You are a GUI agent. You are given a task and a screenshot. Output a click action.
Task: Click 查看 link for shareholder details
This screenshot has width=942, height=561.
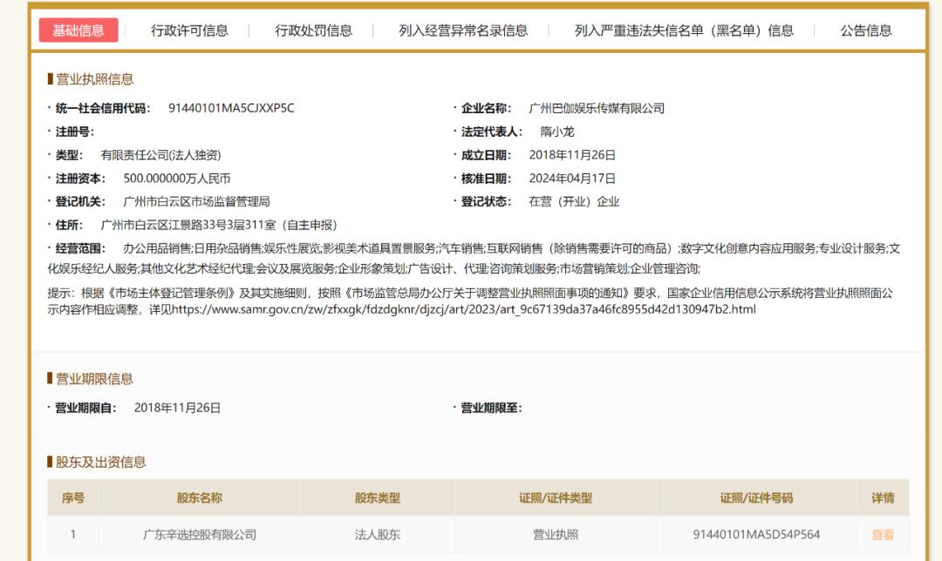(883, 535)
